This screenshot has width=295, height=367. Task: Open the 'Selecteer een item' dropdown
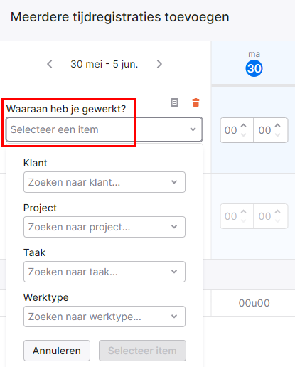(x=104, y=129)
